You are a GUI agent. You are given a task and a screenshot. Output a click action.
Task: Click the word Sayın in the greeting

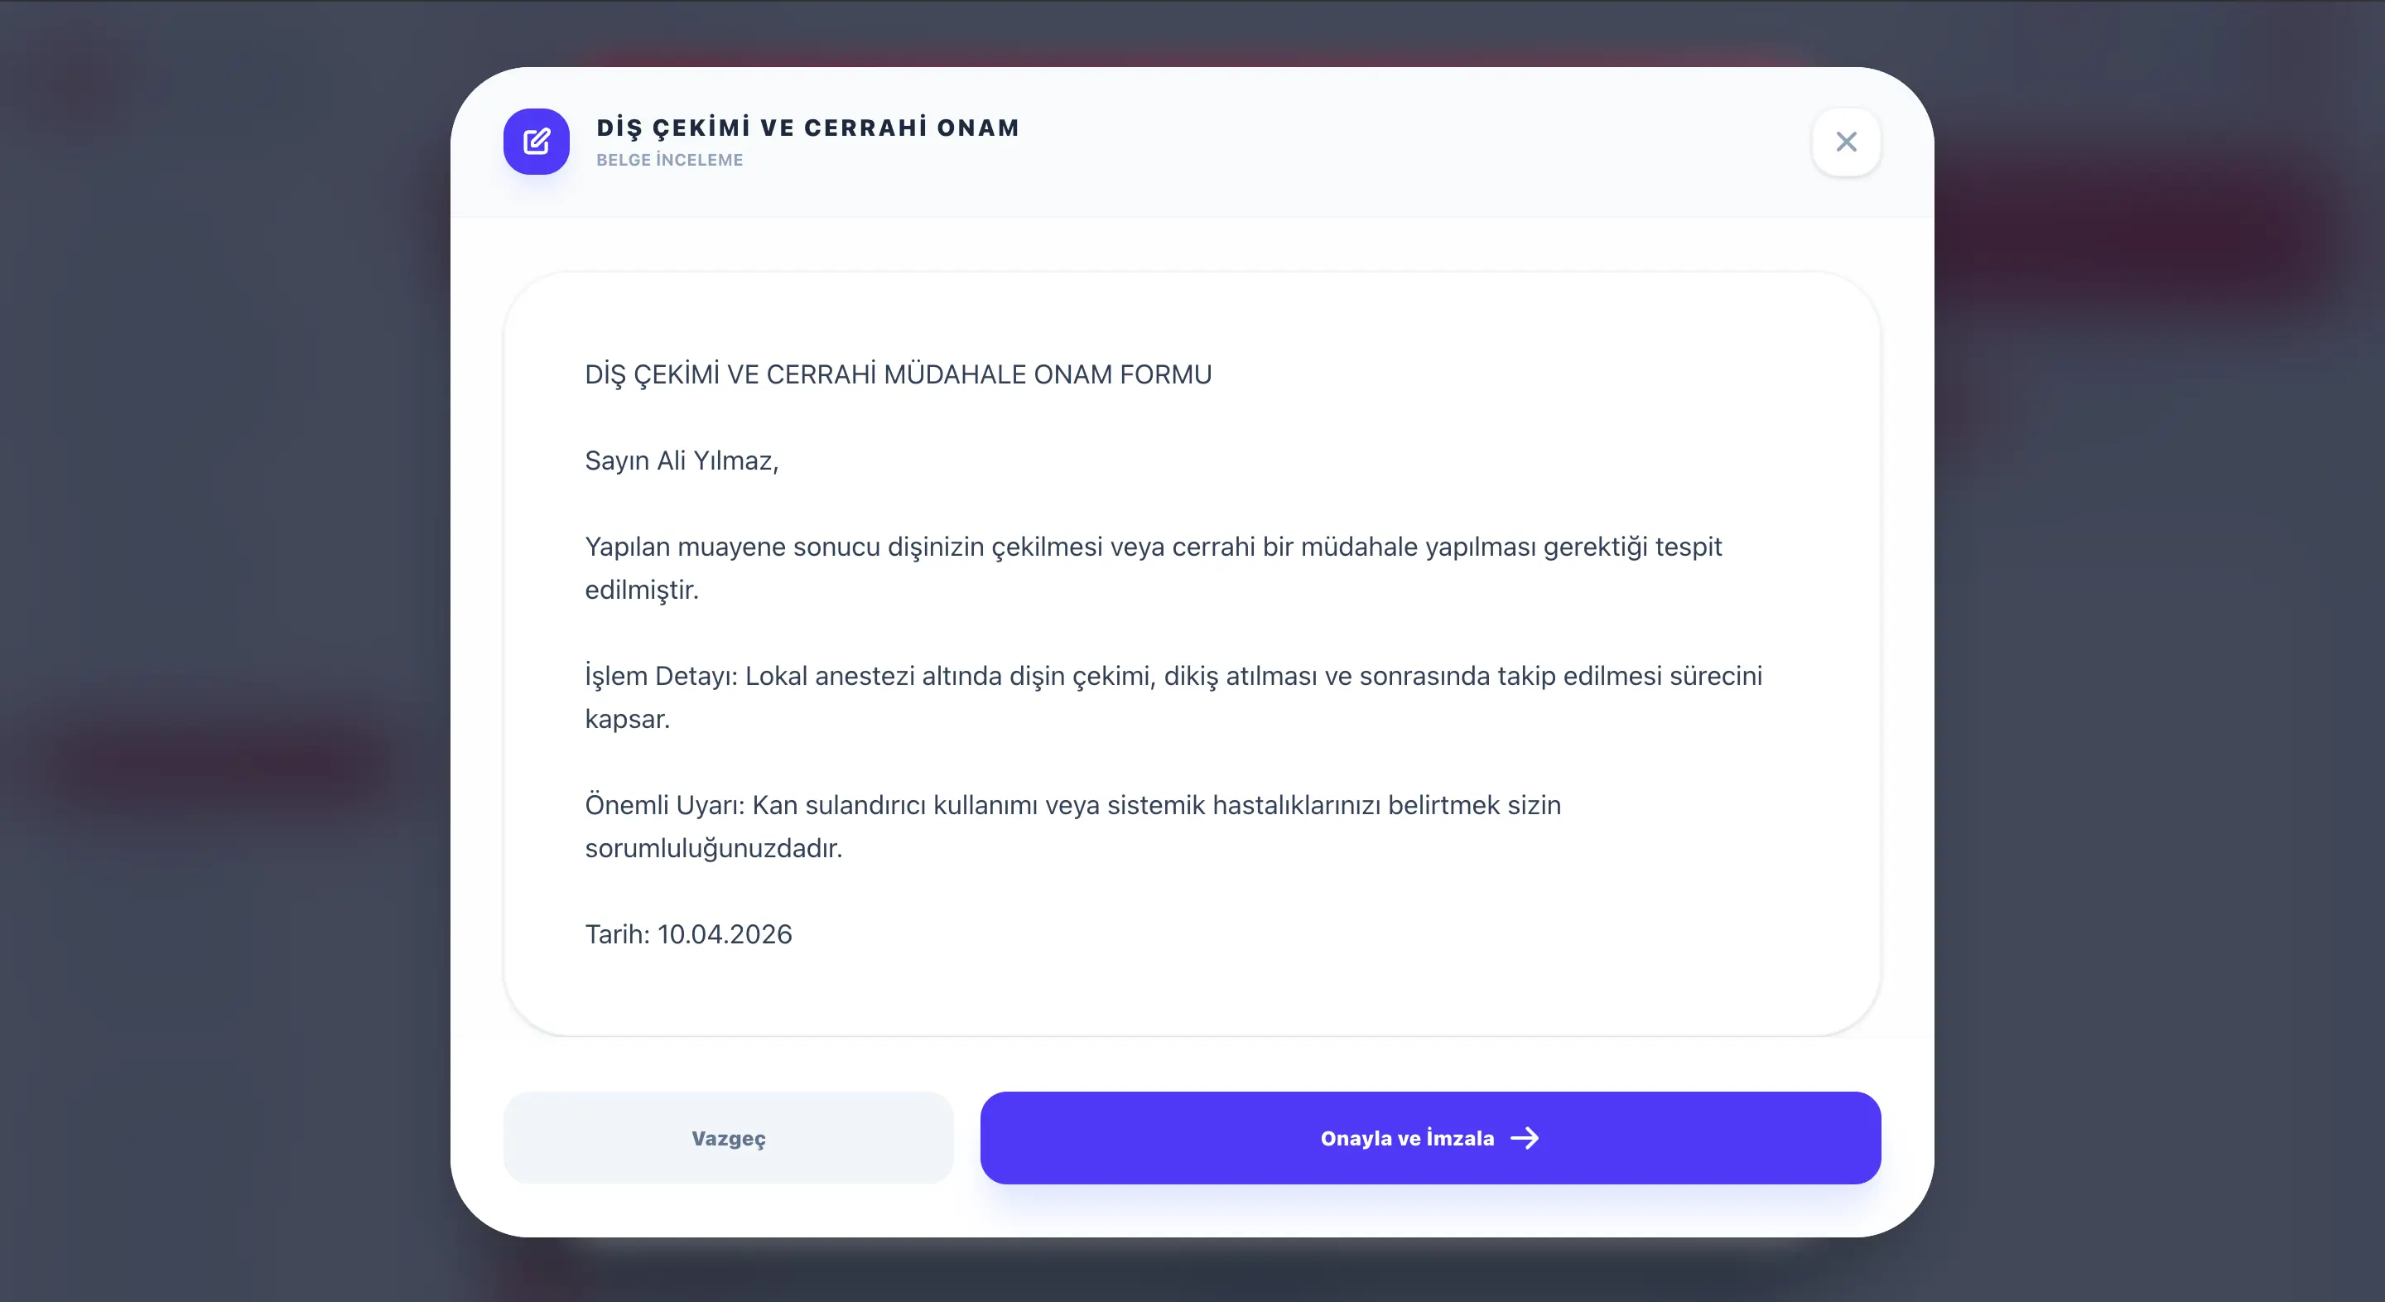[x=617, y=461]
